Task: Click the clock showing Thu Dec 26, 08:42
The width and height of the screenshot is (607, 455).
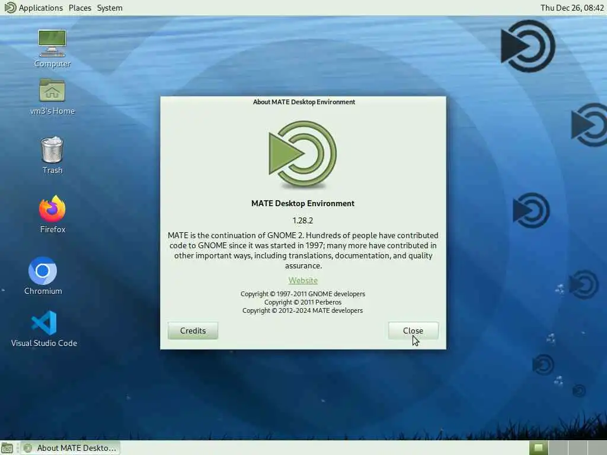Action: tap(572, 8)
